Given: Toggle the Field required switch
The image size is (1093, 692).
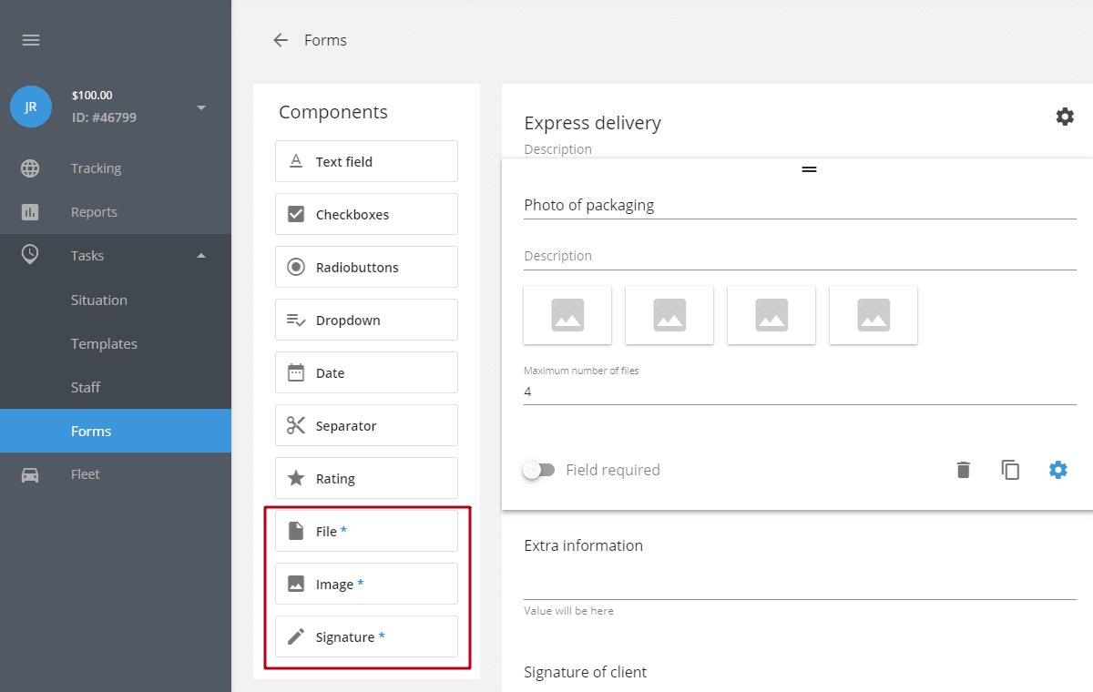Looking at the screenshot, I should click(539, 470).
